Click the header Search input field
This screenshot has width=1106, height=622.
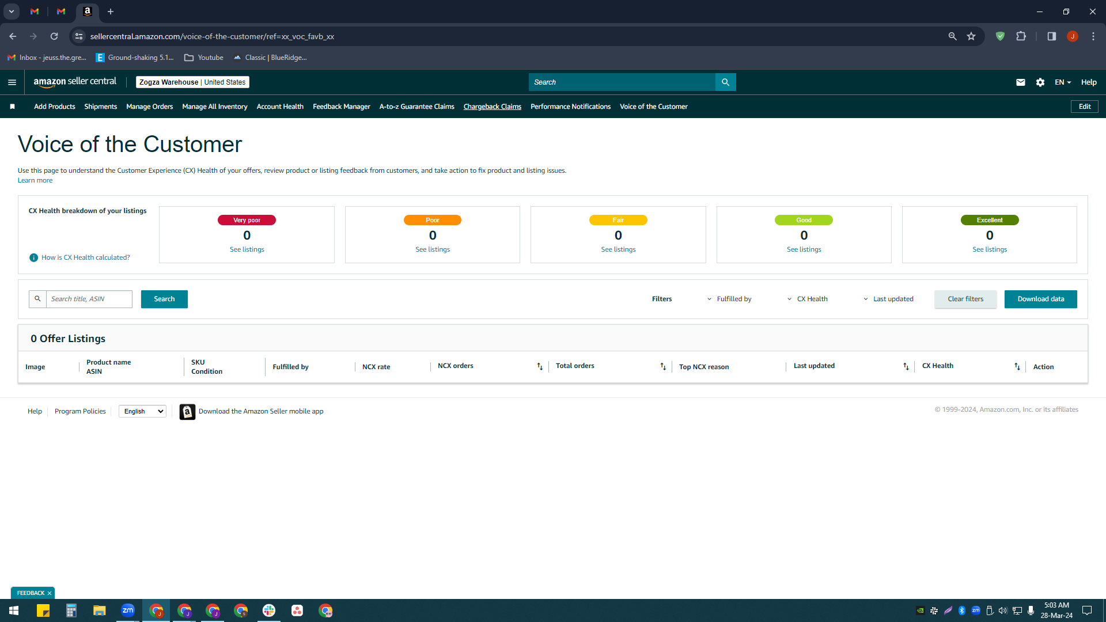pos(622,82)
